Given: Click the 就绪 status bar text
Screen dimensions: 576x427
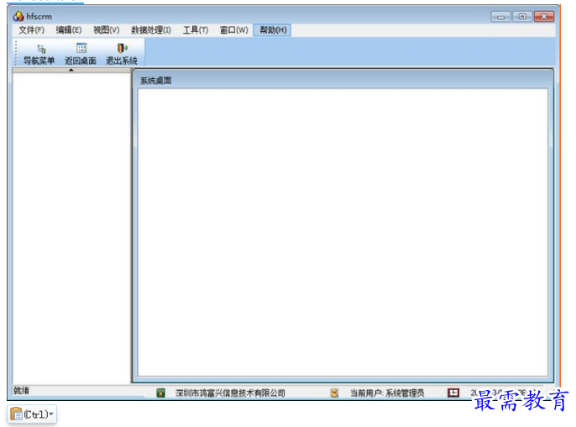Looking at the screenshot, I should (21, 390).
